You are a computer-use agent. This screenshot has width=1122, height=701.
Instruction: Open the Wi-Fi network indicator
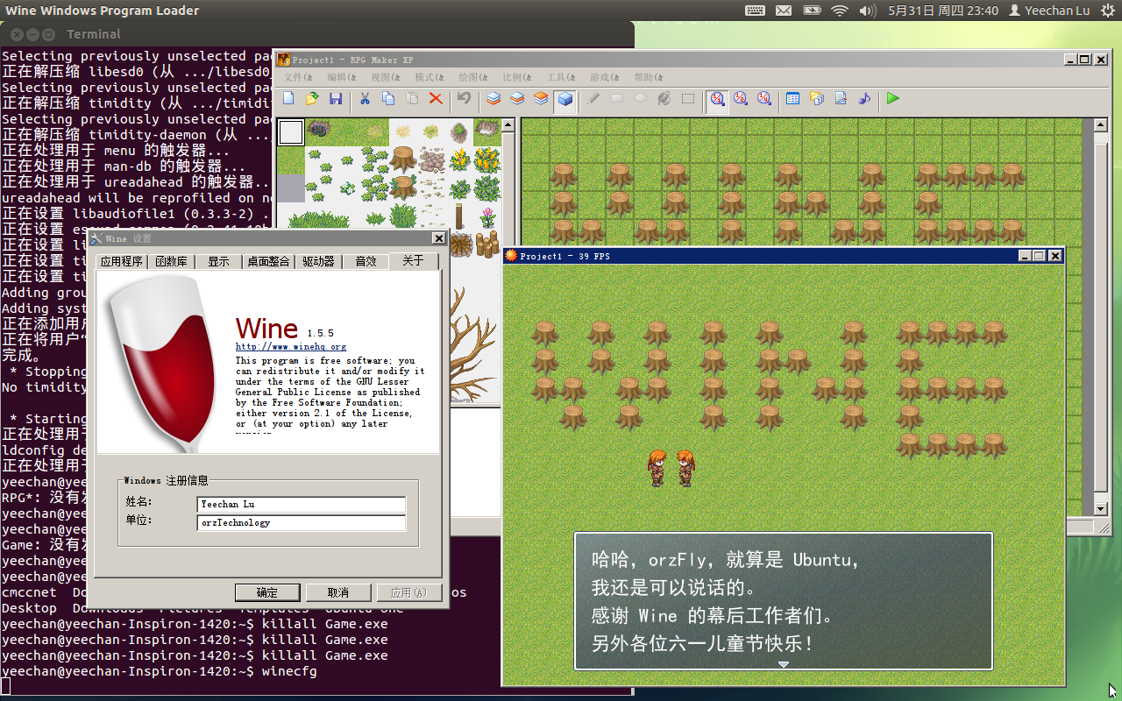click(x=840, y=11)
